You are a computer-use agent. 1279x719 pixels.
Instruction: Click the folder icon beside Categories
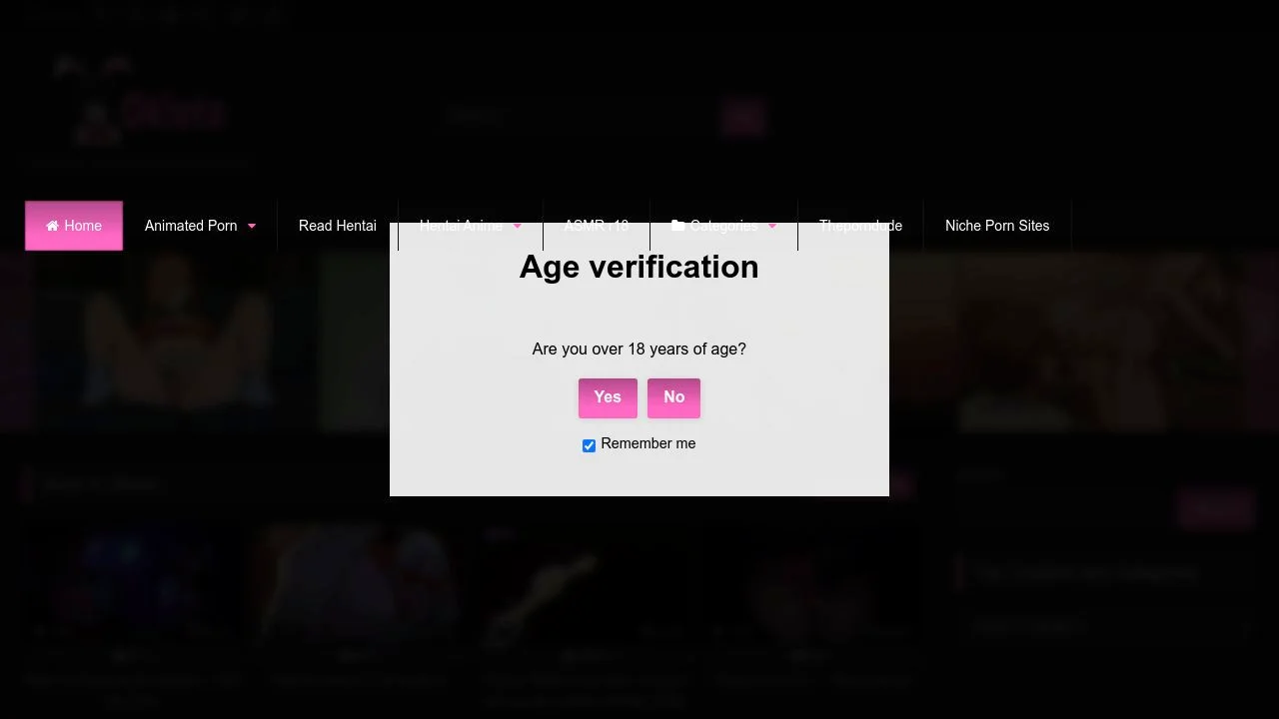678,226
